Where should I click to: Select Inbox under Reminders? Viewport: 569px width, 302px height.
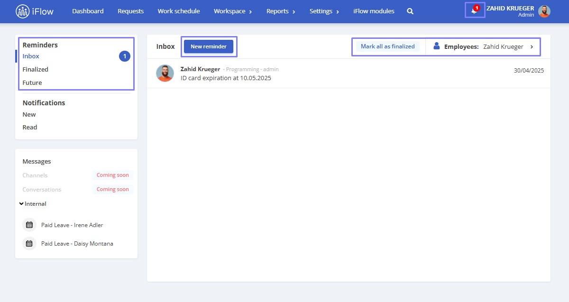tap(31, 56)
